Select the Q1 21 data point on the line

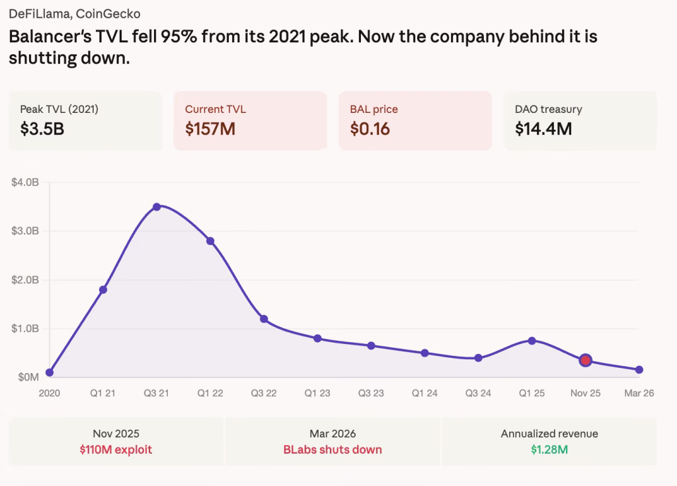pos(103,289)
